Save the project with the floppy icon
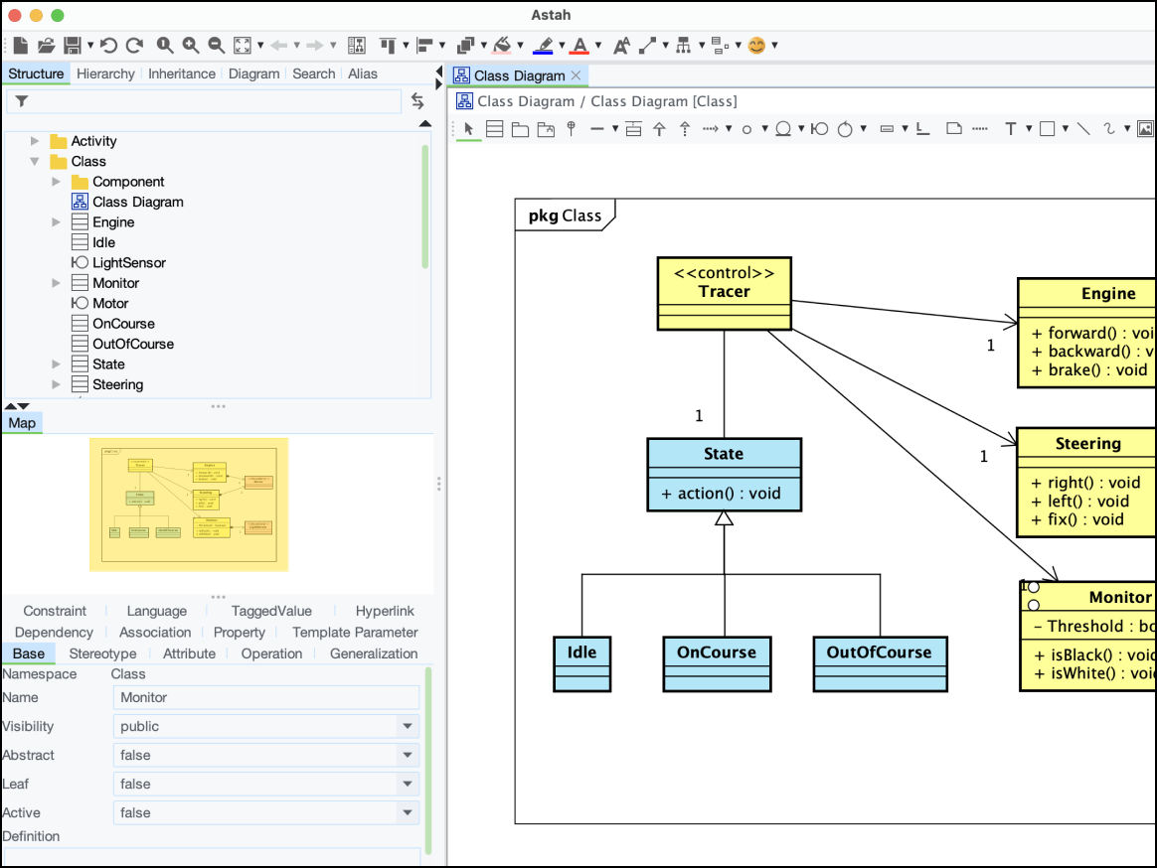Viewport: 1157px width, 868px height. coord(73,46)
